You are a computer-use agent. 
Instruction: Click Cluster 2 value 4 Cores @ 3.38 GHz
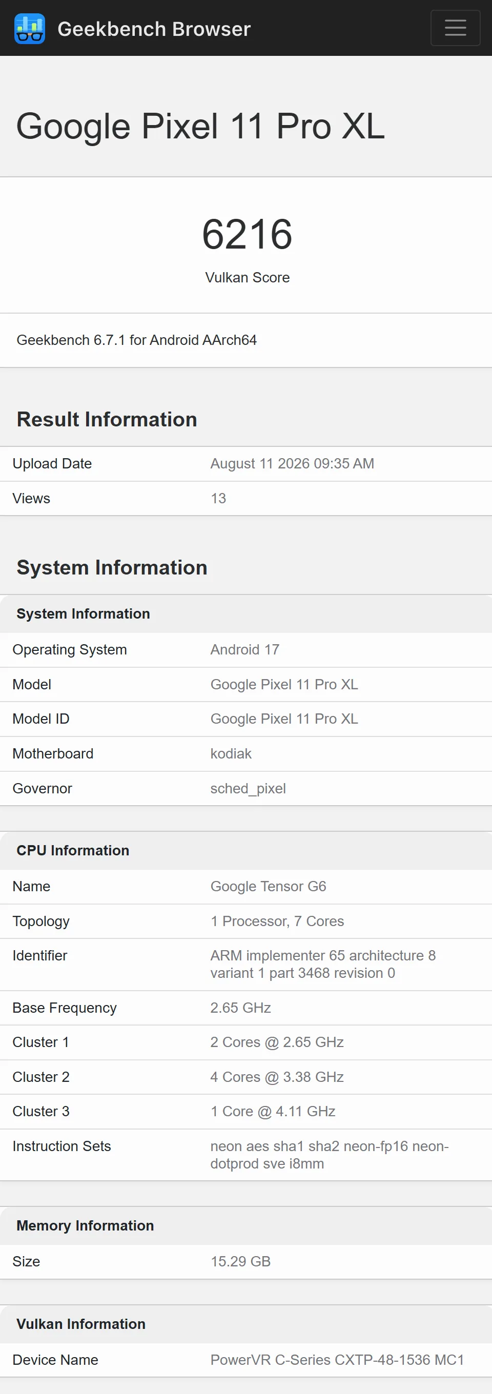[277, 1077]
